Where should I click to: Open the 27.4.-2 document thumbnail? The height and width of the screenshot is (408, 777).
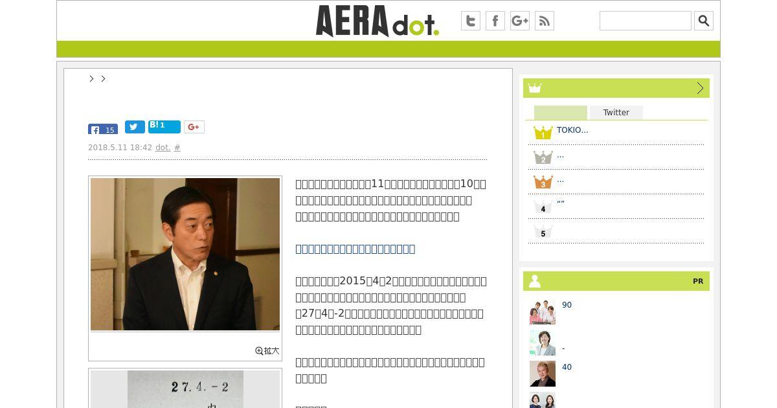(x=185, y=389)
